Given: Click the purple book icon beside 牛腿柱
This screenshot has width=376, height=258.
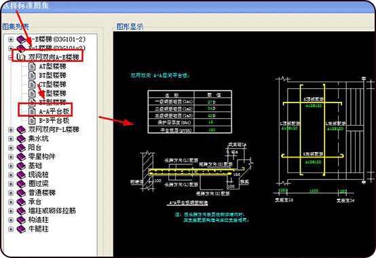Looking at the screenshot, I should (x=21, y=229).
